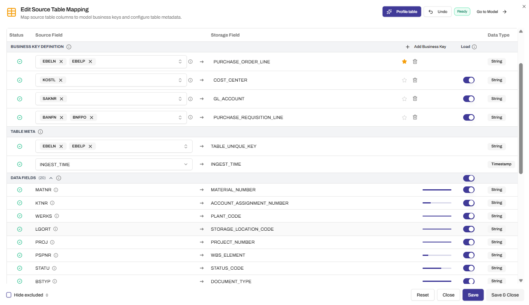Screen dimensions: 529x305
Task: Click the gold star on PURCHASE_ORDER_LINE row
Action: 404,61
